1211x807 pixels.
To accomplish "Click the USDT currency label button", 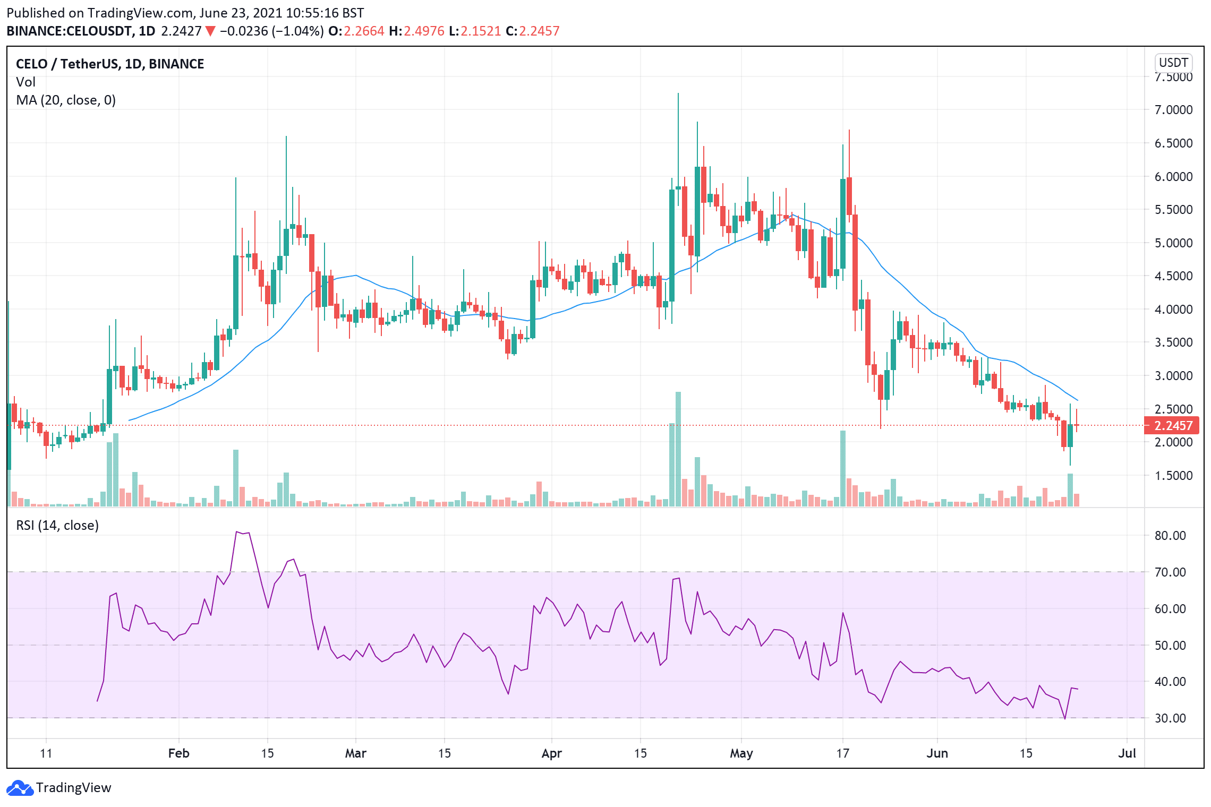I will tap(1173, 63).
